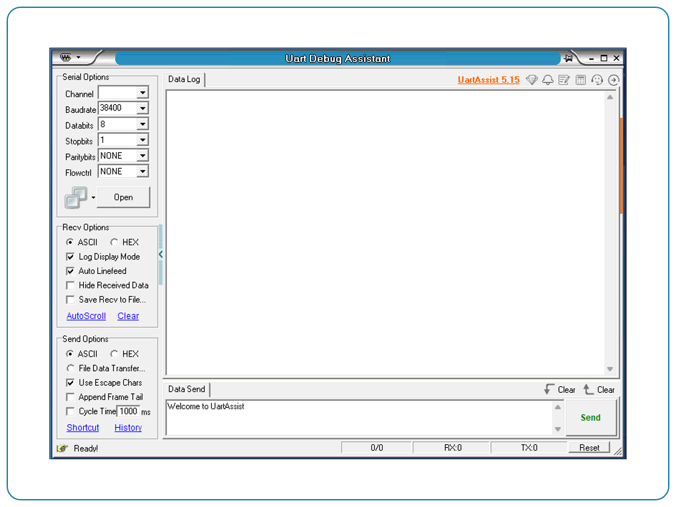Click the green Send button

(x=591, y=418)
